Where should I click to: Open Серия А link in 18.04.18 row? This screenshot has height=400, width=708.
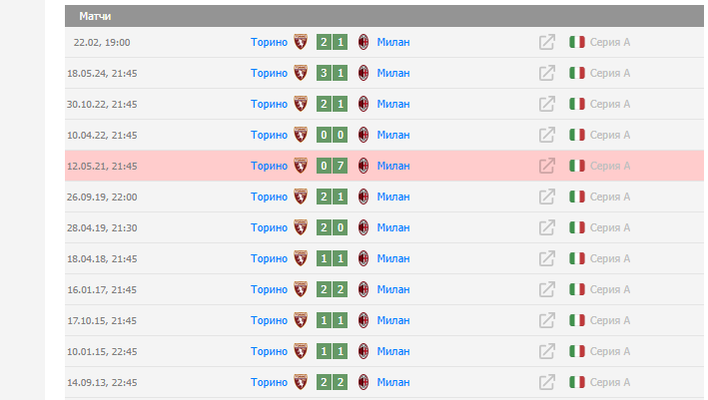click(610, 258)
